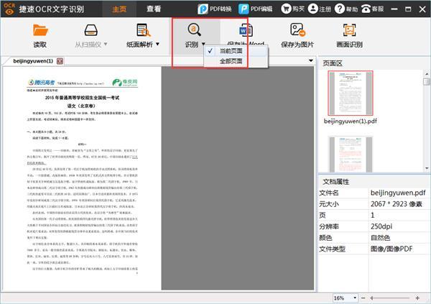
Task: Minimize the OCR application window
Action: [x=394, y=9]
